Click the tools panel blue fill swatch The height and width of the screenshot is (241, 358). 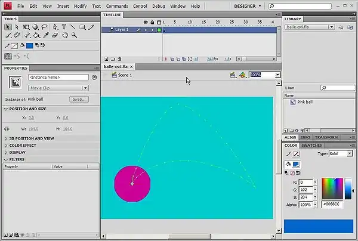29,45
